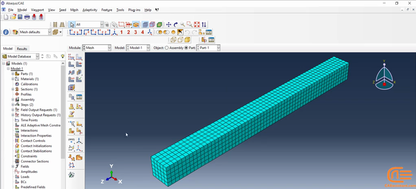Image resolution: width=416 pixels, height=189 pixels.
Task: Select the Rotate View tool
Action: click(176, 24)
